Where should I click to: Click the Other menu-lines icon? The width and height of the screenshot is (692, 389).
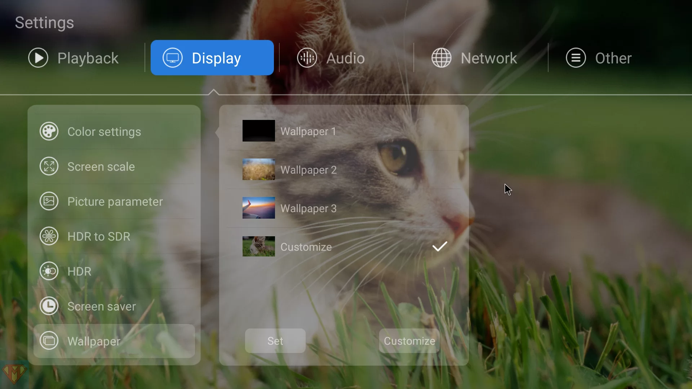pos(576,58)
